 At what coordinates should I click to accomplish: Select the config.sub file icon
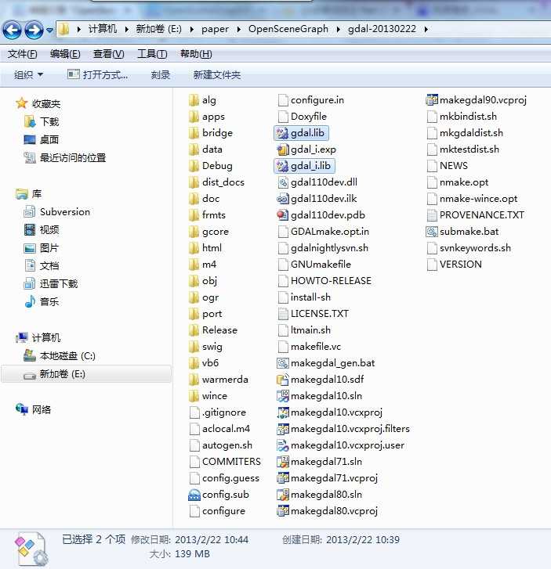[x=194, y=495]
